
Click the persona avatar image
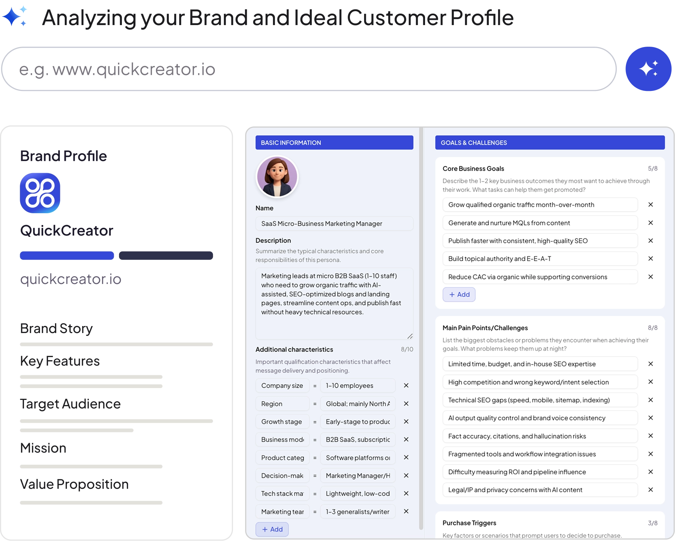[x=277, y=177]
